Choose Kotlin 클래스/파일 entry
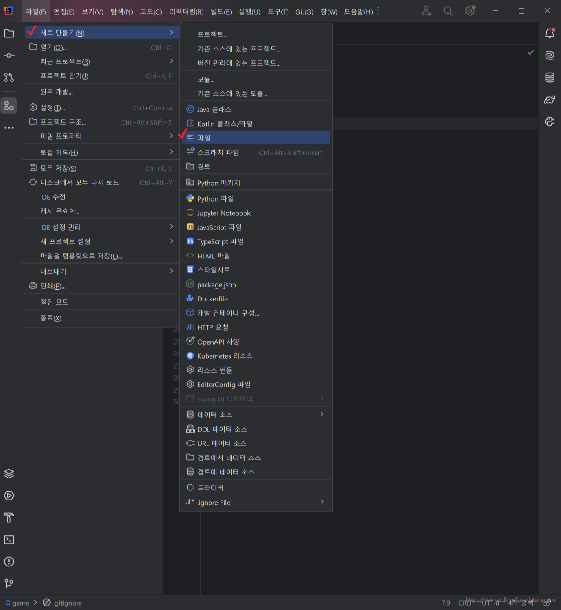This screenshot has width=561, height=610. [x=256, y=124]
